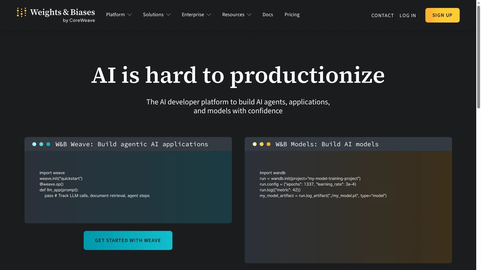Expand the Enterprise dropdown chevron
This screenshot has height=270, width=481.
point(209,15)
